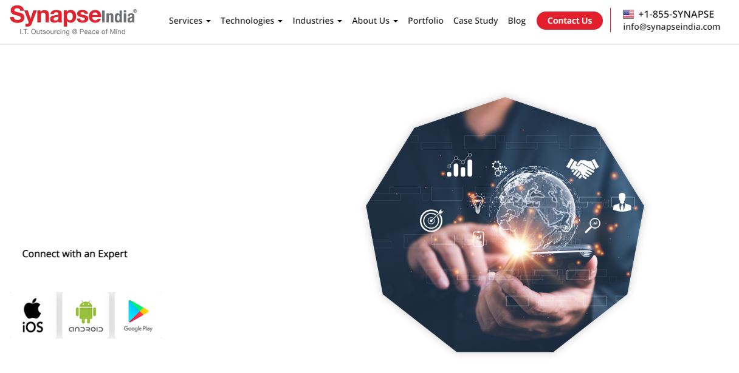Expand the About Us dropdown menu
This screenshot has height=373, width=739.
coord(375,21)
